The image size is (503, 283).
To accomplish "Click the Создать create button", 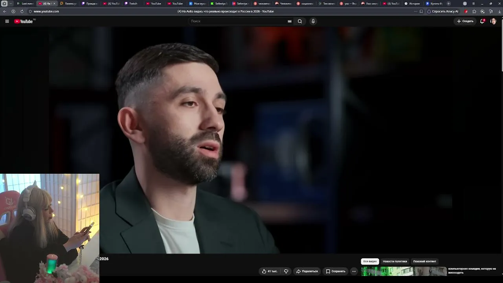I will [x=465, y=21].
